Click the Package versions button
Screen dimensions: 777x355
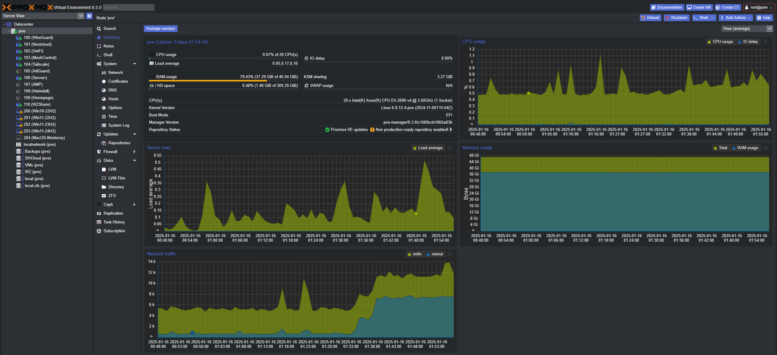point(161,29)
